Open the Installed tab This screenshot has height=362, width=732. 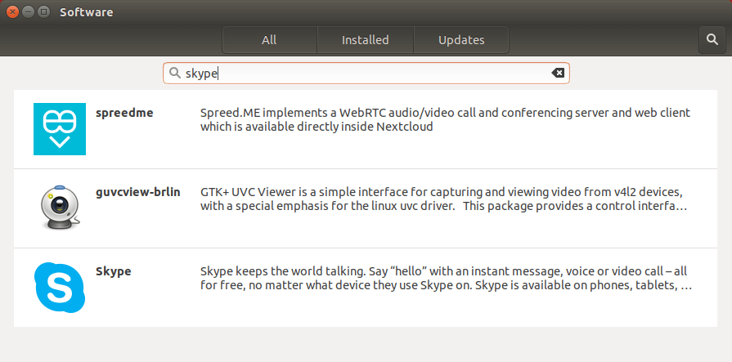[365, 40]
